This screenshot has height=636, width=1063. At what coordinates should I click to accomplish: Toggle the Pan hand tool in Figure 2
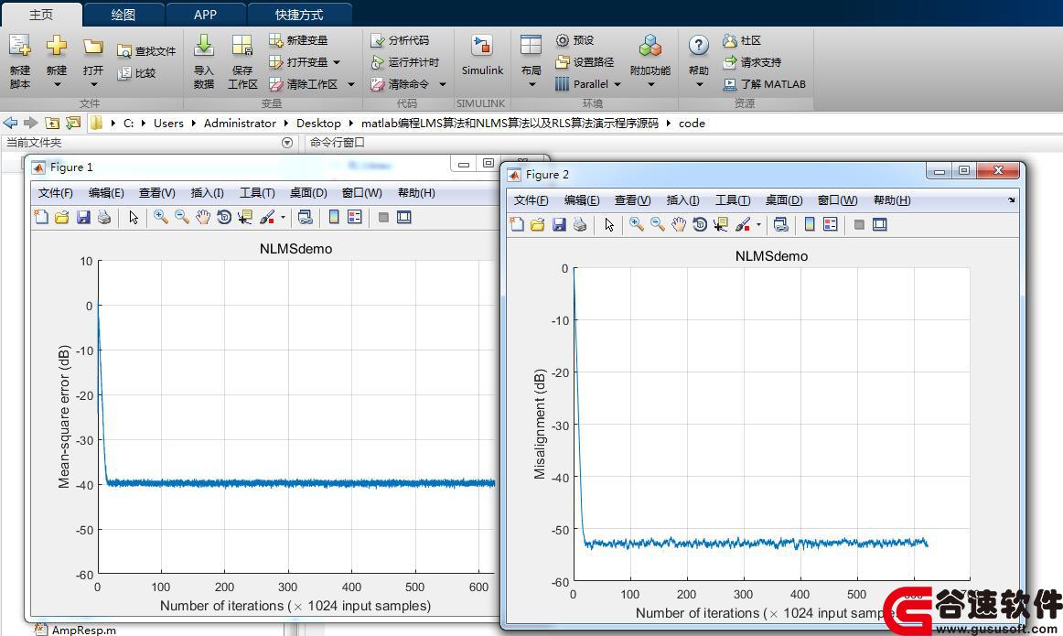679,224
